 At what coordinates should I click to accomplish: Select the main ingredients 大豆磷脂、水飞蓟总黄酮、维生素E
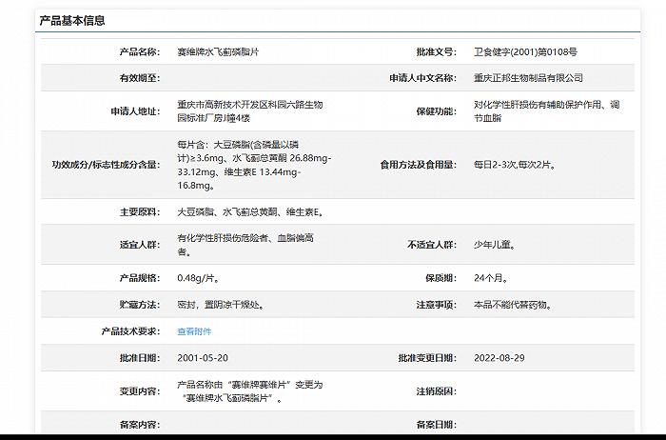[250, 211]
